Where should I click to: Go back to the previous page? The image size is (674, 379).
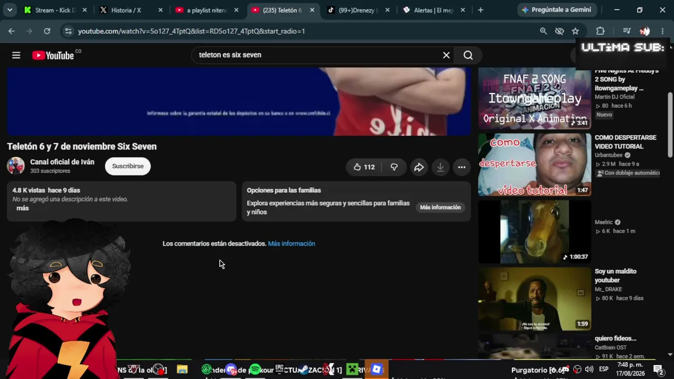click(12, 31)
